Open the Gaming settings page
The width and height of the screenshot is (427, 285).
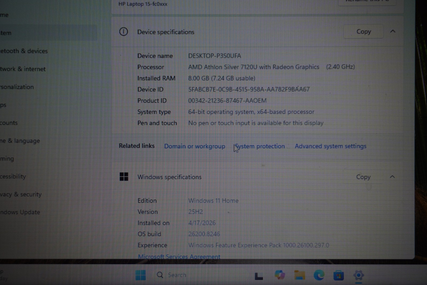[x=7, y=159]
